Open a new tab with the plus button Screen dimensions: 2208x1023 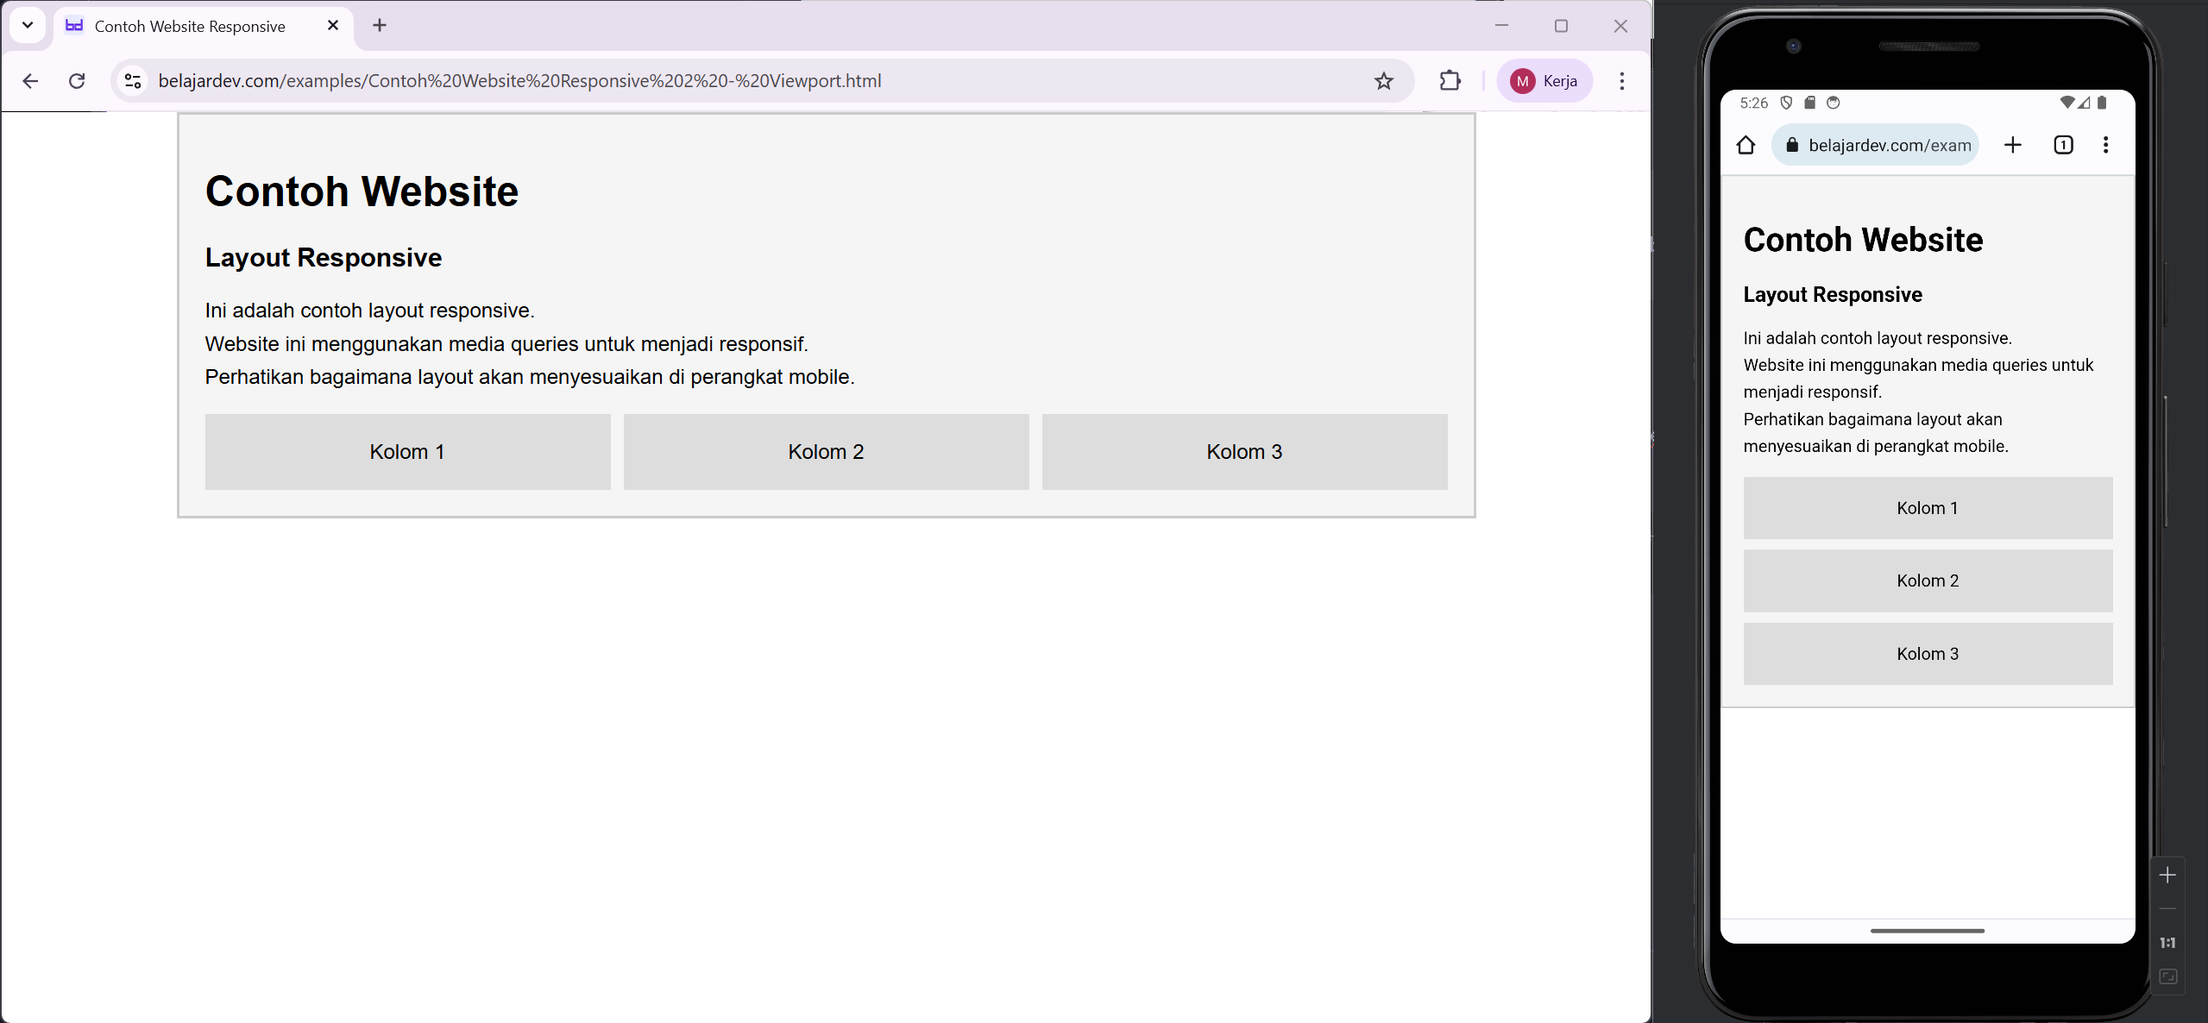click(379, 25)
